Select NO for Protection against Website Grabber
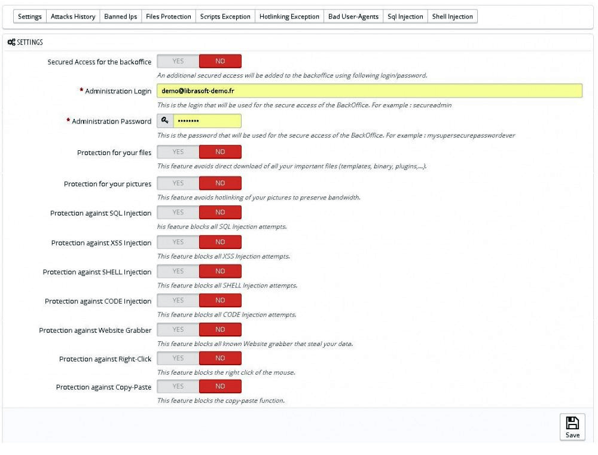598x455 pixels. 220,329
